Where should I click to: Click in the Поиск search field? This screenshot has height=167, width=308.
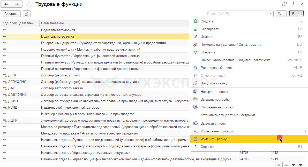click(237, 14)
